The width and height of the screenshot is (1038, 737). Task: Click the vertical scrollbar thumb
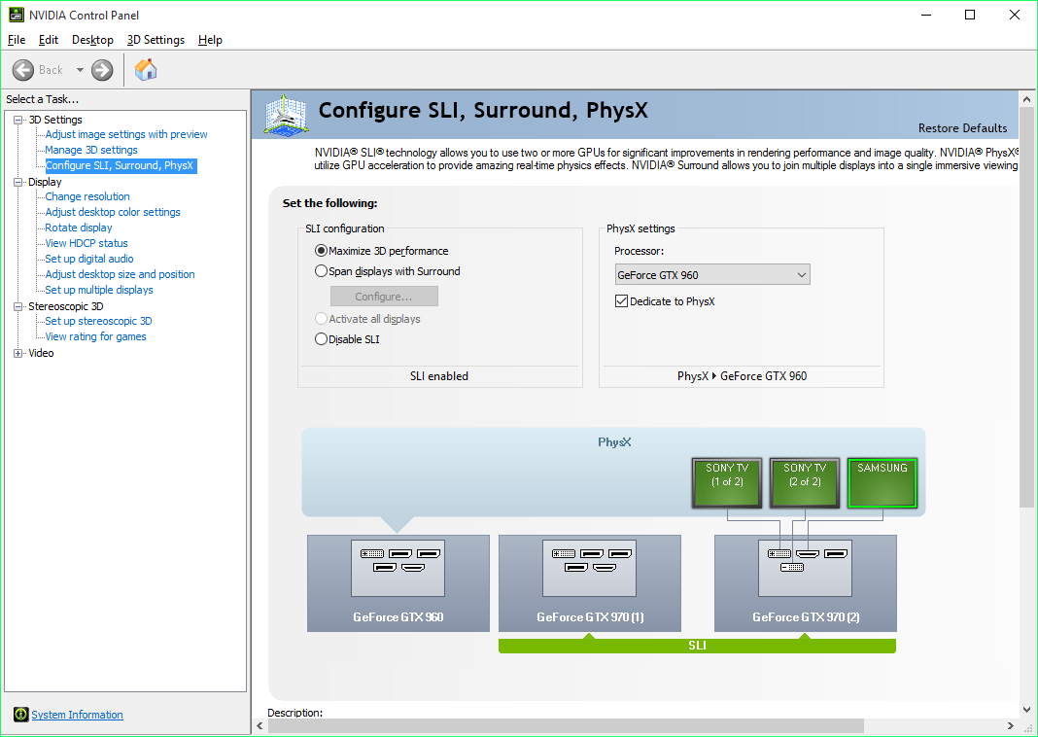point(1026,308)
